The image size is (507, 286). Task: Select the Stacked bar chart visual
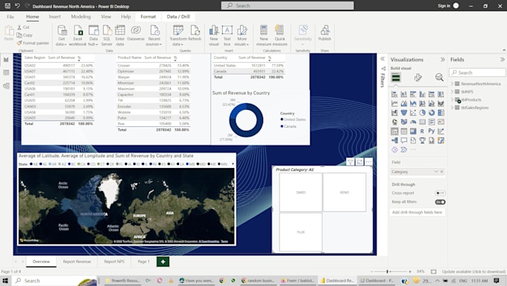click(x=394, y=94)
